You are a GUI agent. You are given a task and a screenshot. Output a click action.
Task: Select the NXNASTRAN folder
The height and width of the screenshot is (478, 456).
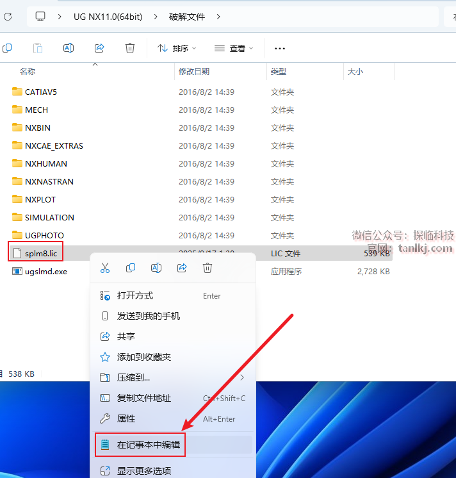click(x=49, y=182)
